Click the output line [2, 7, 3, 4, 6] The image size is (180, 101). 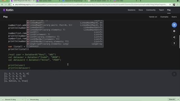(x=13, y=79)
